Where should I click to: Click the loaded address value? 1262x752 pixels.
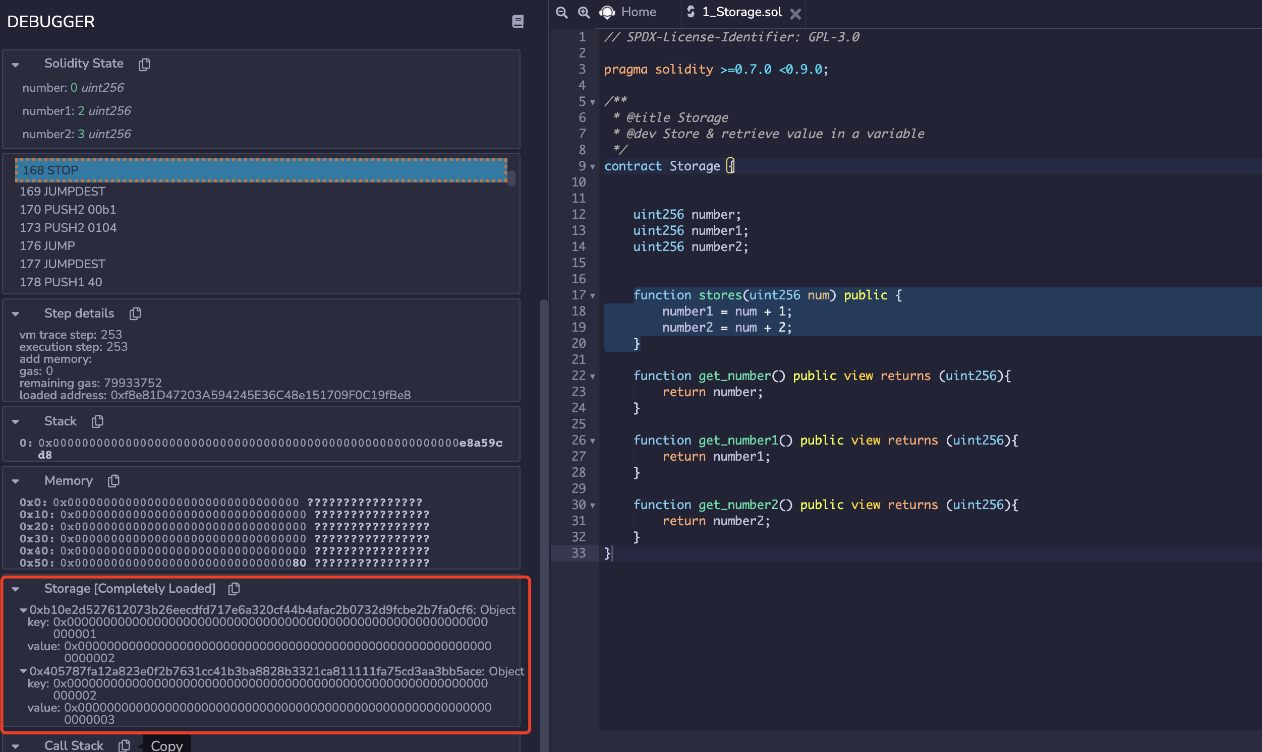click(x=261, y=395)
